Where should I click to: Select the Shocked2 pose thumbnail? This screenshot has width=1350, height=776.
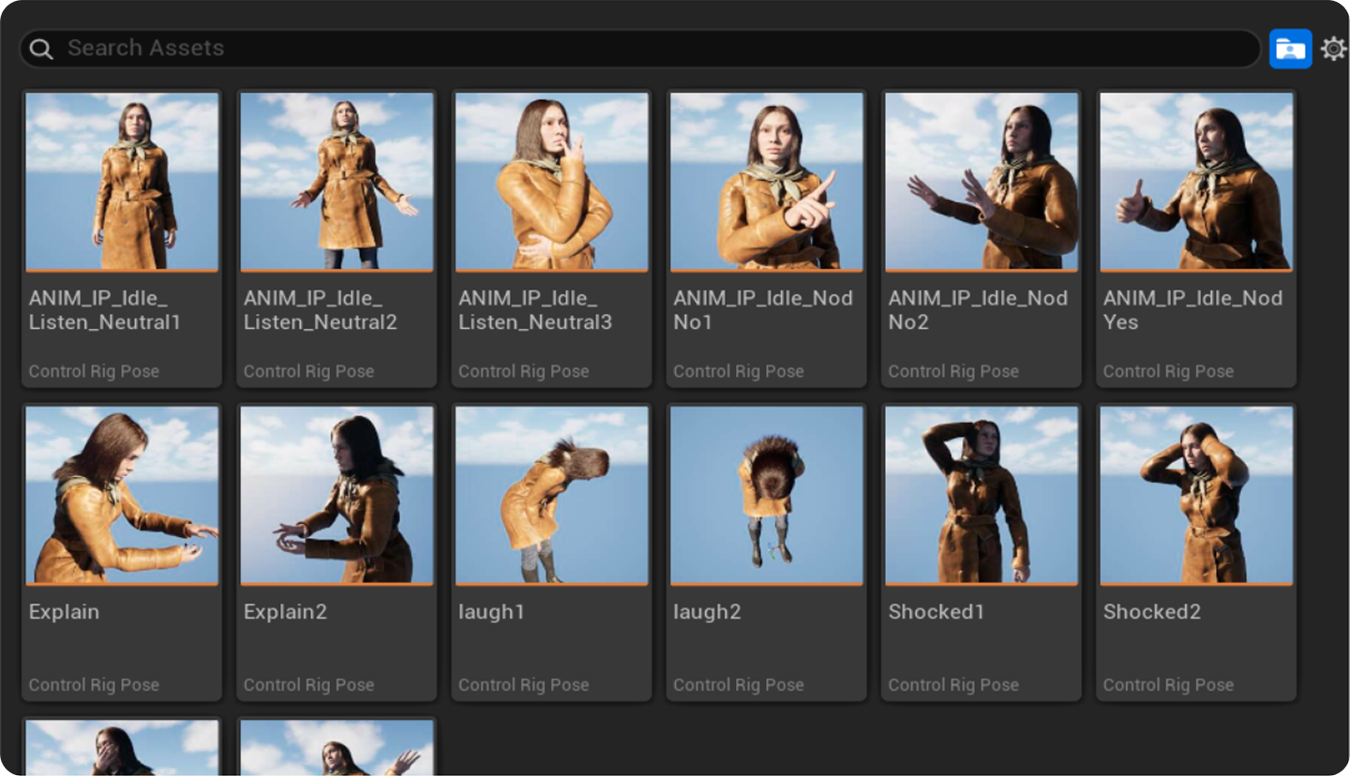[x=1196, y=495]
